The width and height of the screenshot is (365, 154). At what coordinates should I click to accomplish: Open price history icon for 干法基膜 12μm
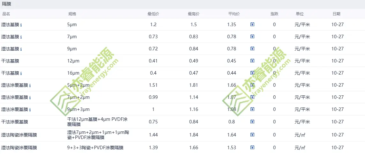[x=252, y=61]
